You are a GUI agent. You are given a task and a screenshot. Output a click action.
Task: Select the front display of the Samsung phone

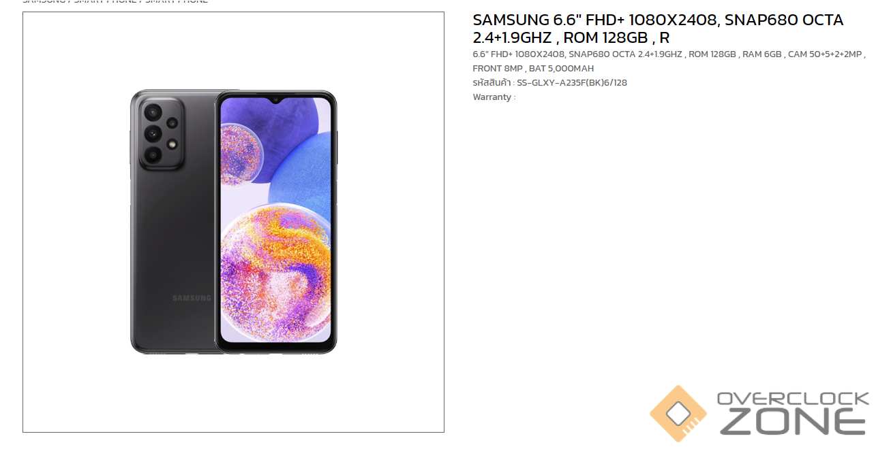tap(276, 221)
